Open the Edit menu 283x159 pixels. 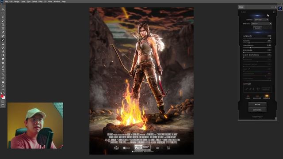pyautogui.click(x=11, y=2)
